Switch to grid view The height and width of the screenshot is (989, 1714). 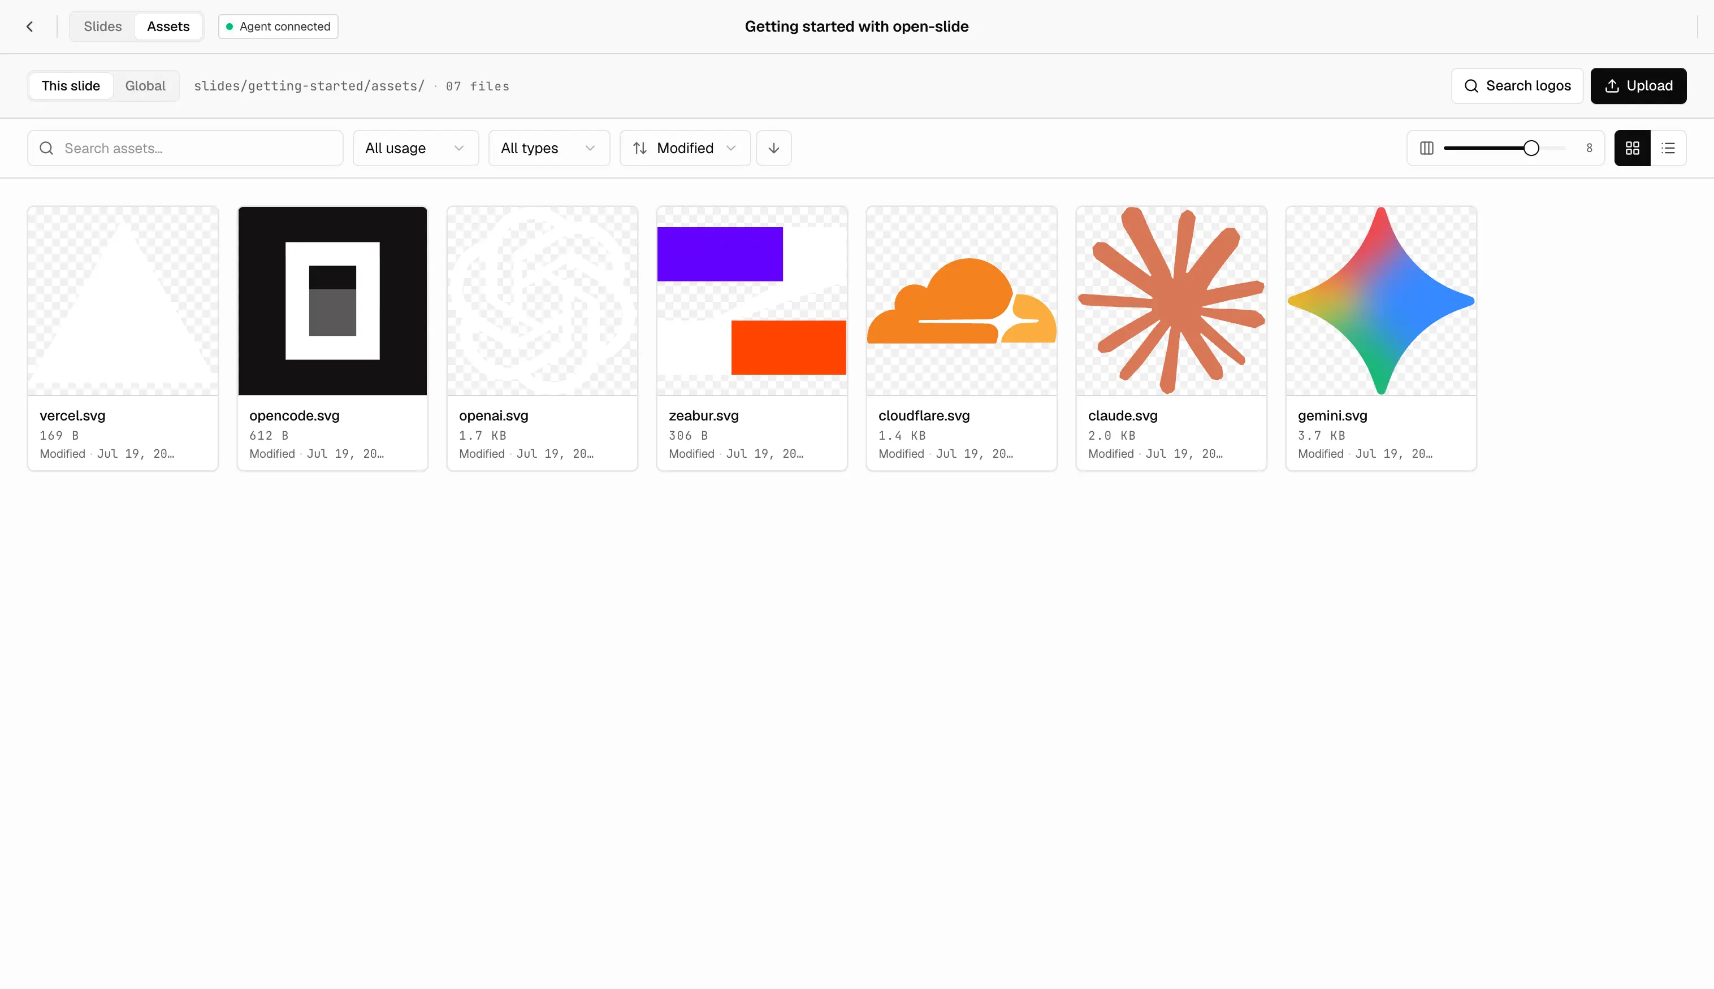click(1632, 148)
